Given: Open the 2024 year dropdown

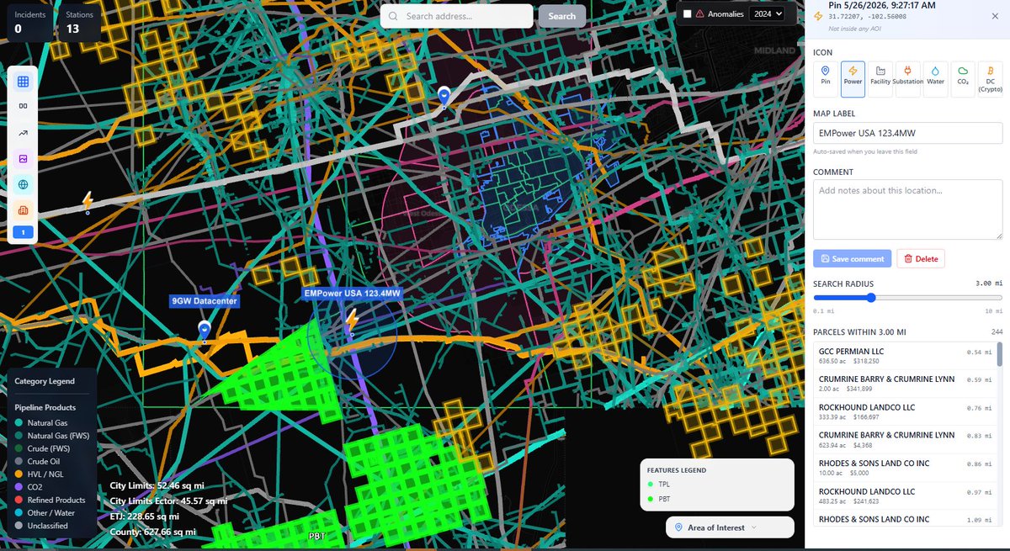Looking at the screenshot, I should (767, 13).
